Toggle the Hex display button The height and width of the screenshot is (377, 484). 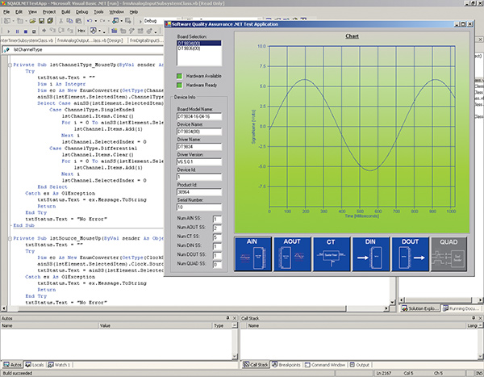click(81, 31)
